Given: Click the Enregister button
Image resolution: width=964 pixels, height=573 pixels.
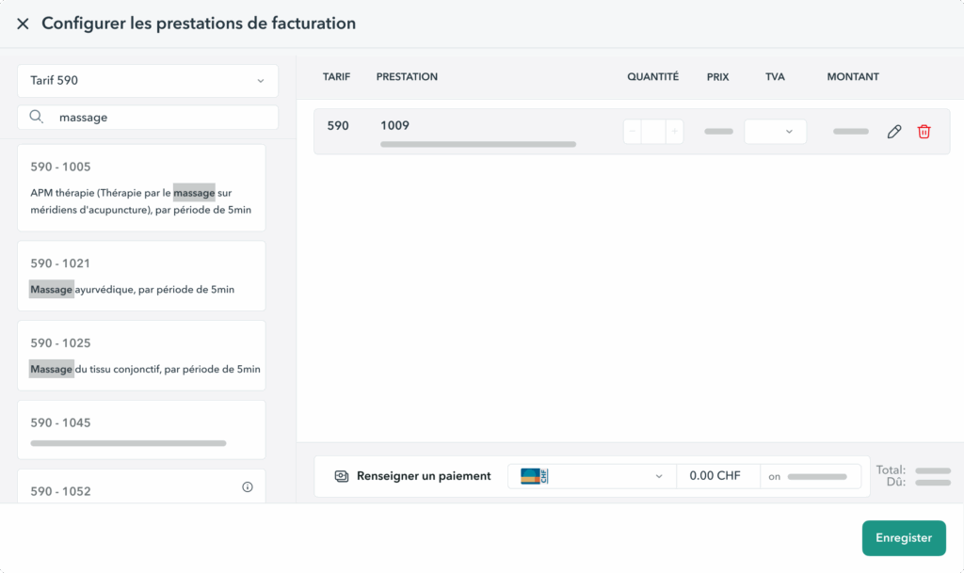Looking at the screenshot, I should point(904,538).
